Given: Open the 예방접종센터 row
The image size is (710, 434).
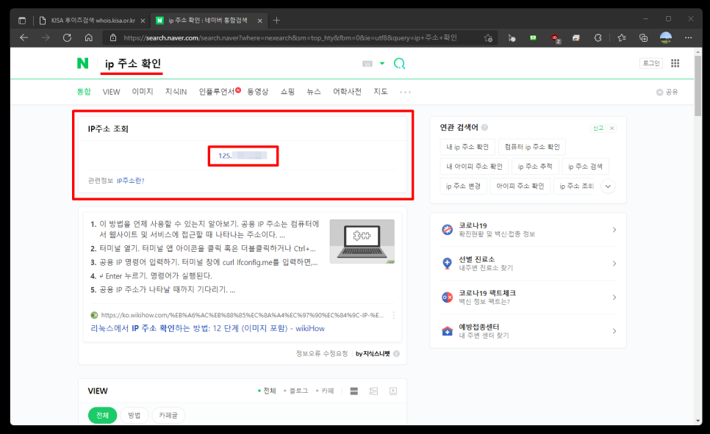Looking at the screenshot, I should click(528, 331).
